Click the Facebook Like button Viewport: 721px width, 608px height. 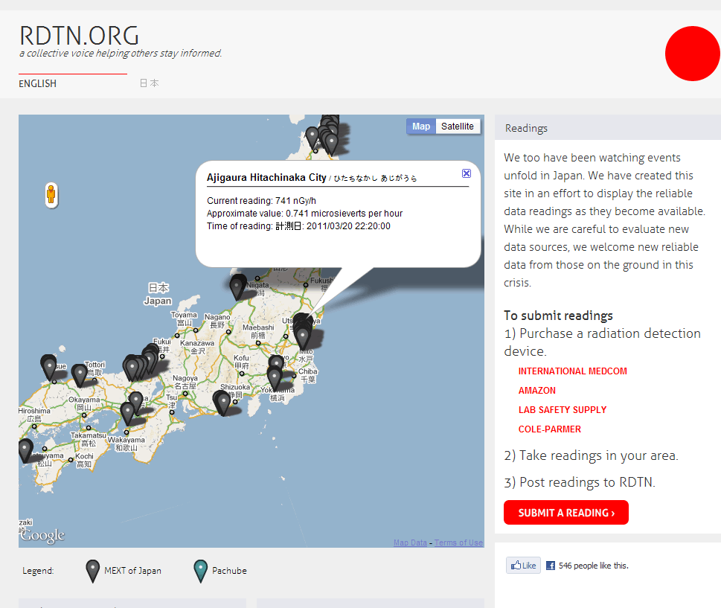[x=523, y=566]
